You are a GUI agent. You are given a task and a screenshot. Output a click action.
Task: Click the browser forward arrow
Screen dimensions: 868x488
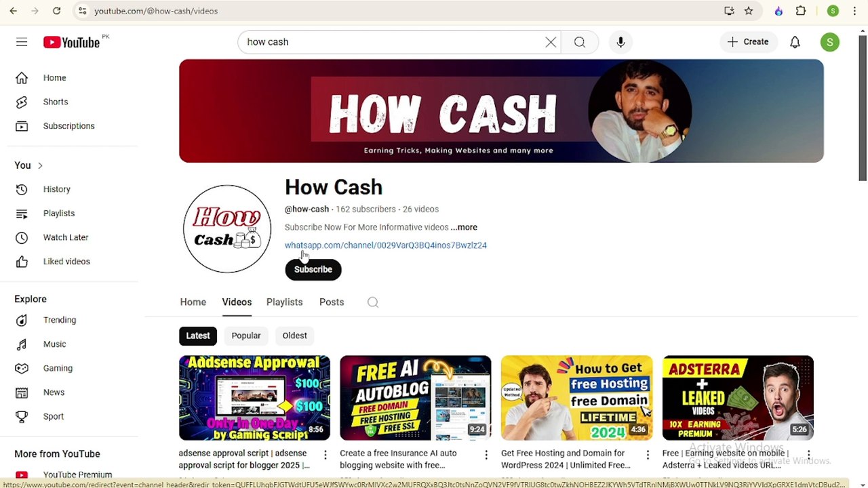point(35,11)
